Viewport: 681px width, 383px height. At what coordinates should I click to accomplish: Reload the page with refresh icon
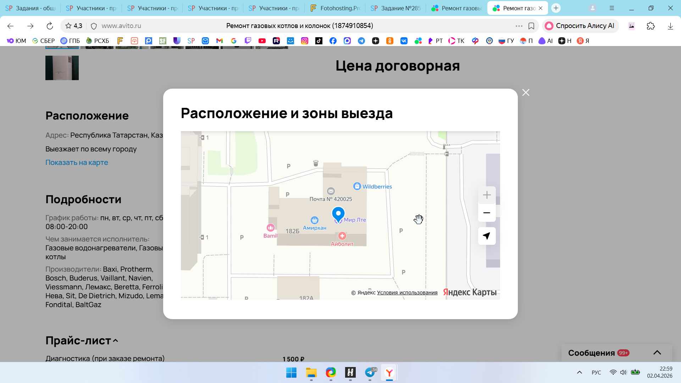(x=50, y=26)
